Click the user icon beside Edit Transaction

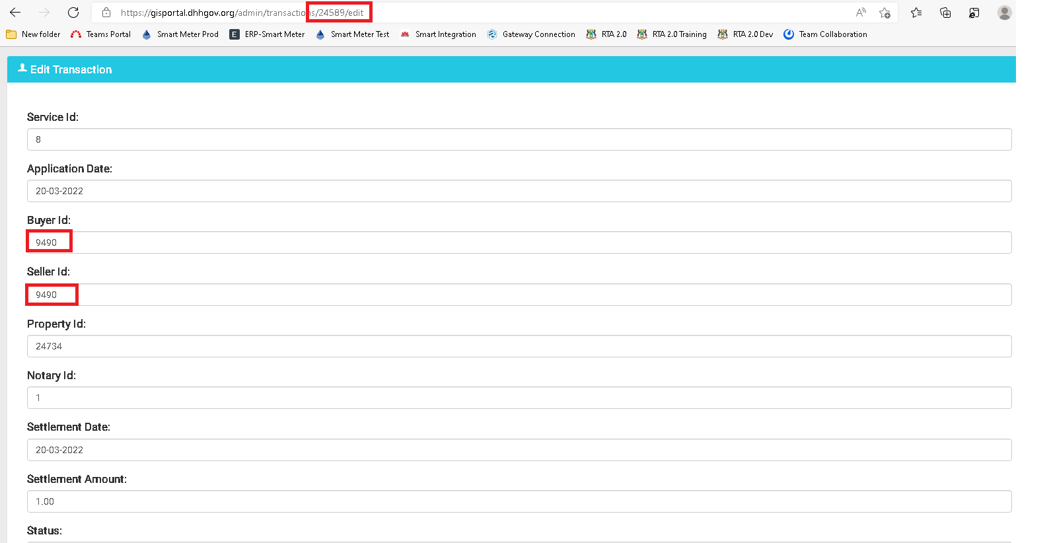tap(22, 68)
